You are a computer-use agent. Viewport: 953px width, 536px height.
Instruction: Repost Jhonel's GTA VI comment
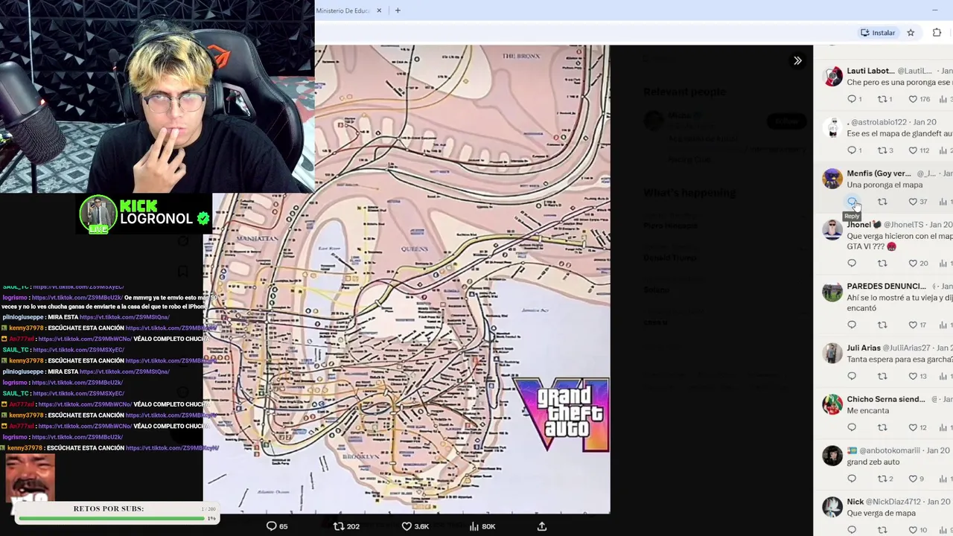[x=882, y=264]
